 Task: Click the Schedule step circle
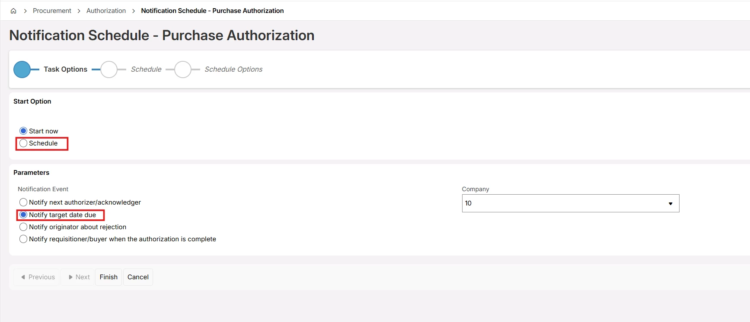(109, 69)
